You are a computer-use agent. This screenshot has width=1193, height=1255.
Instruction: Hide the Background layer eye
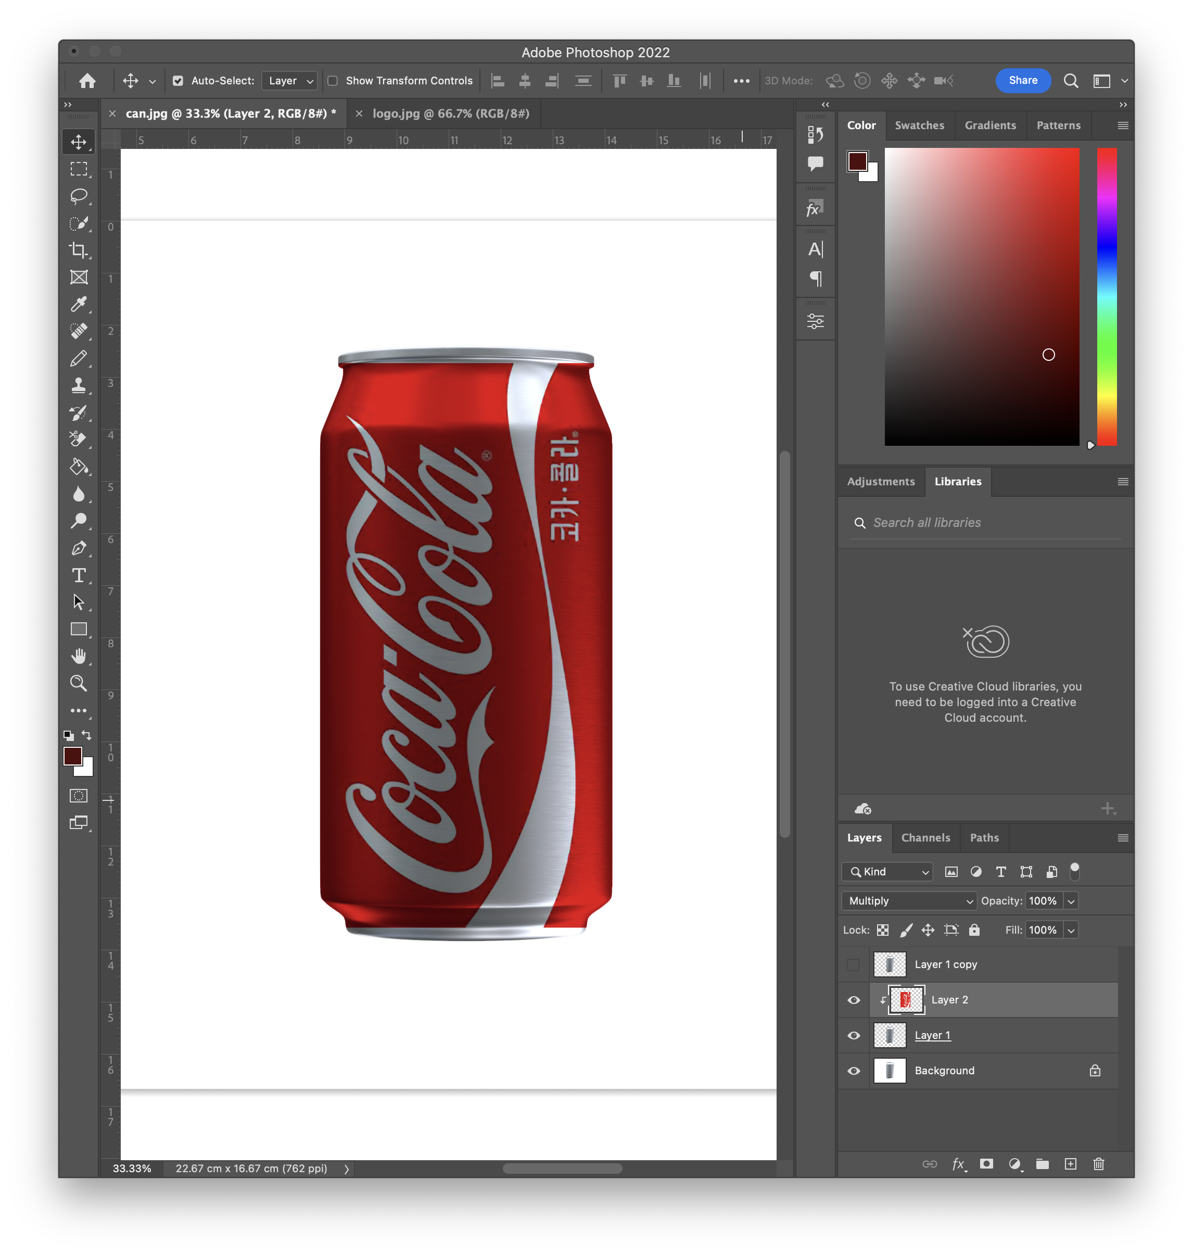click(854, 1071)
